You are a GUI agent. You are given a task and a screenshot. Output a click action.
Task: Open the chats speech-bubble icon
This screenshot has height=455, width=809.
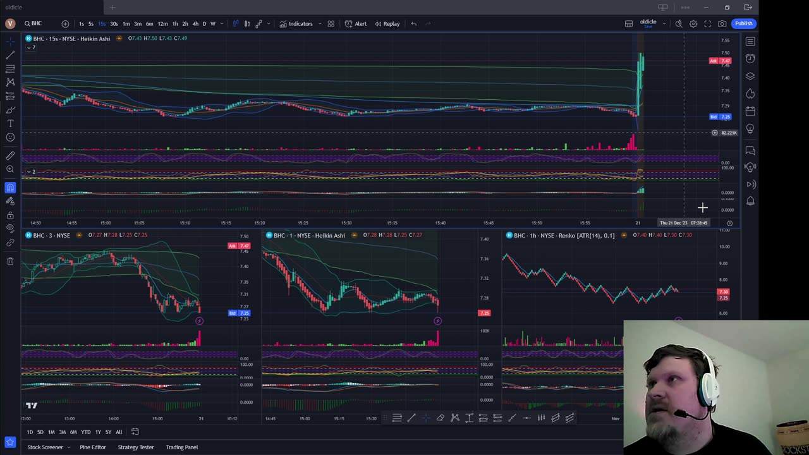(750, 150)
